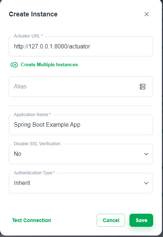Click the Disable SSL Verification label
This screenshot has height=237, width=163.
pyautogui.click(x=37, y=144)
